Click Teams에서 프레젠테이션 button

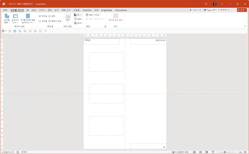point(217,10)
